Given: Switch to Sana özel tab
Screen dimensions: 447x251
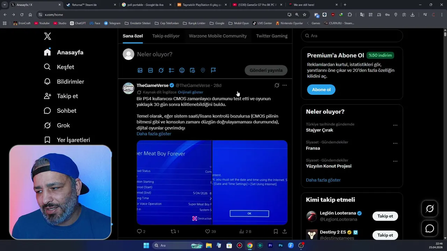Looking at the screenshot, I should pos(133,36).
